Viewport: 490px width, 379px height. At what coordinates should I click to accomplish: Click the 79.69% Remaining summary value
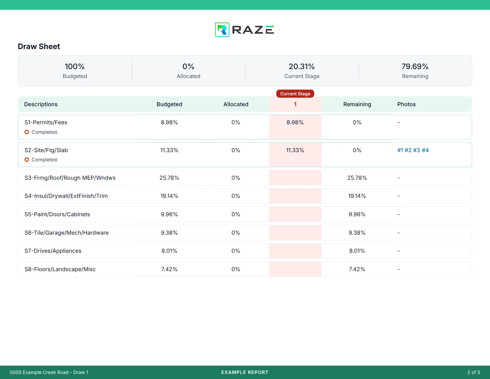(x=415, y=66)
